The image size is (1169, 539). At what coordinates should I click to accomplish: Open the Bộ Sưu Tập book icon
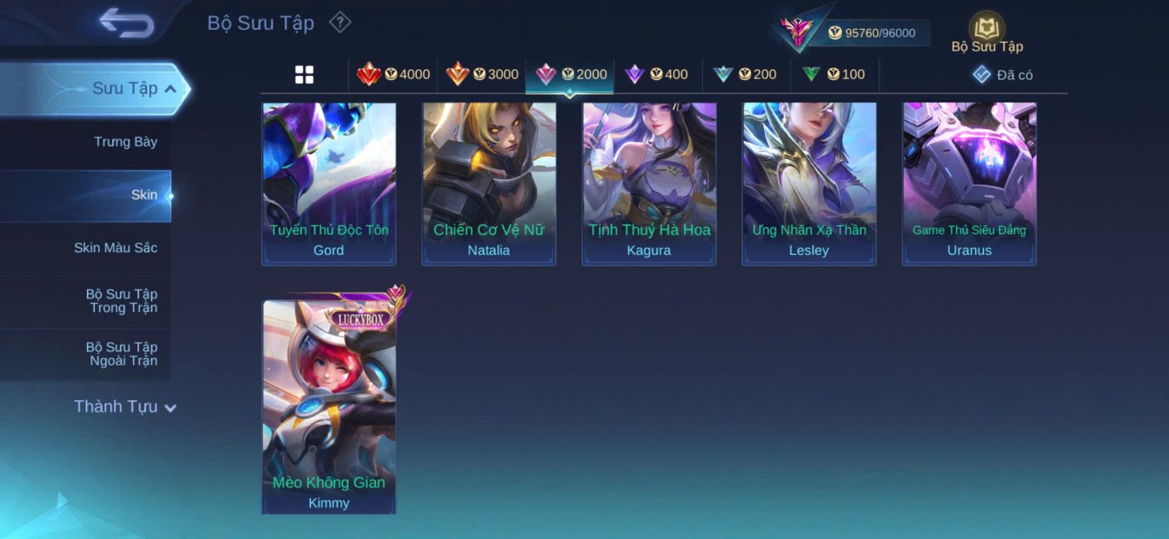[987, 34]
